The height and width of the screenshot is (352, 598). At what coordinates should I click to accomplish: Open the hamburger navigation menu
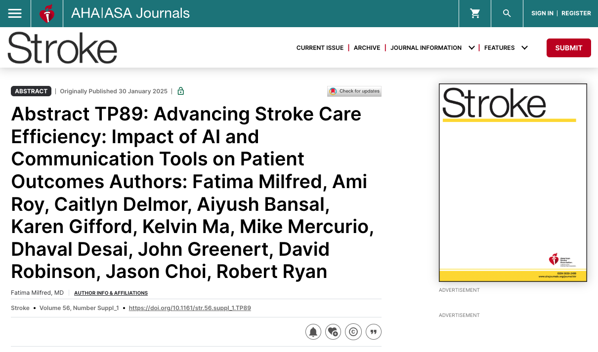click(15, 13)
